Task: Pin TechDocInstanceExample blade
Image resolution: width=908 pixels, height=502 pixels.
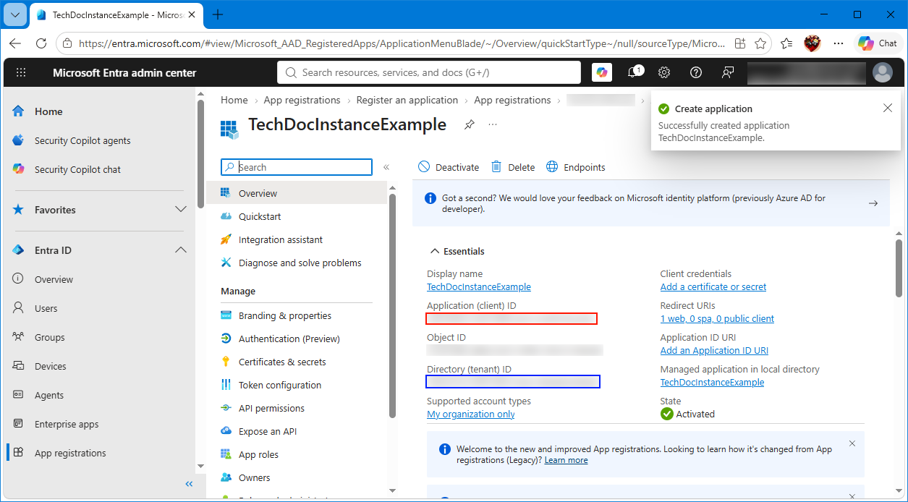Action: (469, 124)
